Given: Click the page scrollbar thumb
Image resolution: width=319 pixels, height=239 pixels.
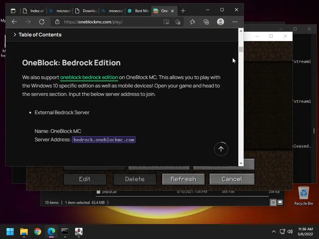Looking at the screenshot, I should coord(241,49).
